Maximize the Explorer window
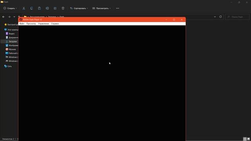Viewport: 251px width, 141px height. (239, 2)
